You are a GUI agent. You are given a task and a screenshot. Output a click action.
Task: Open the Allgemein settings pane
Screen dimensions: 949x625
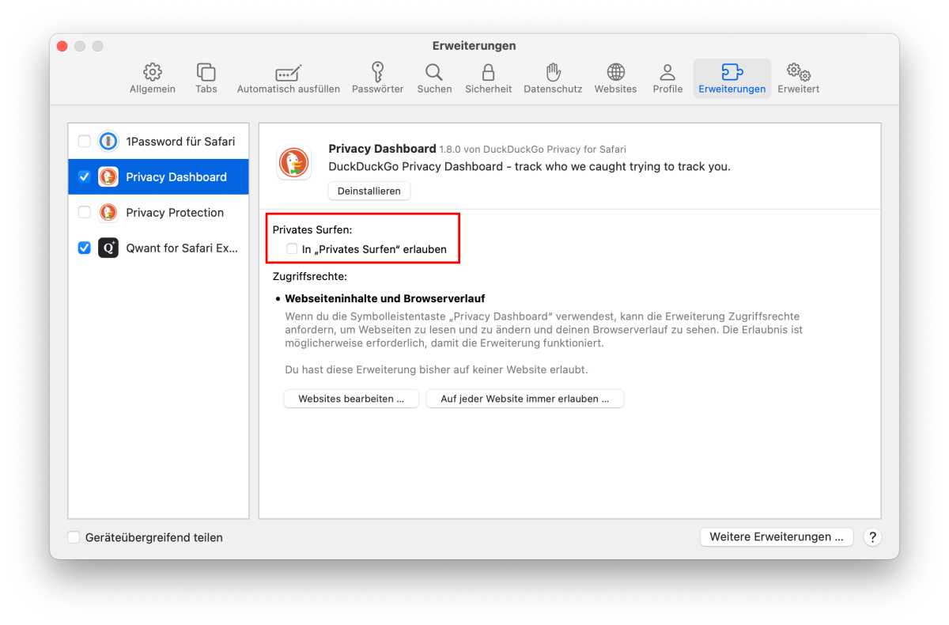[153, 79]
